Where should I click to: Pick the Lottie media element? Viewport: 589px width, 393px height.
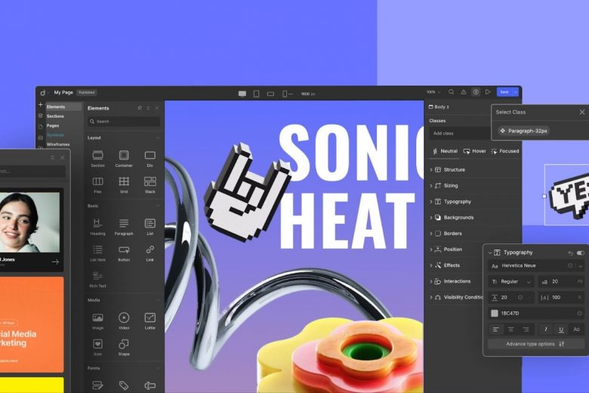click(150, 320)
